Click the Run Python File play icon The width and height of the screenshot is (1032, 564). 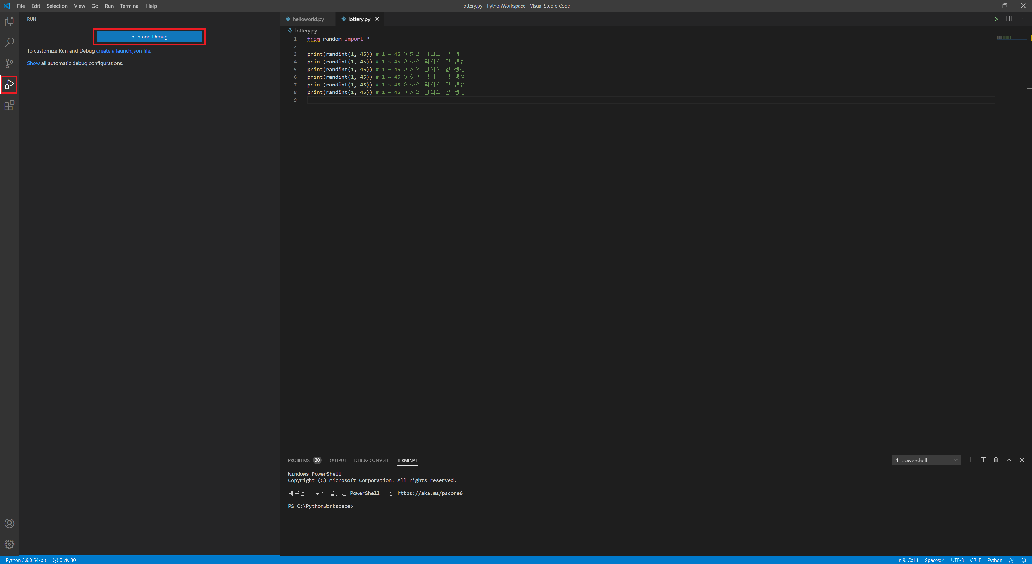point(996,19)
